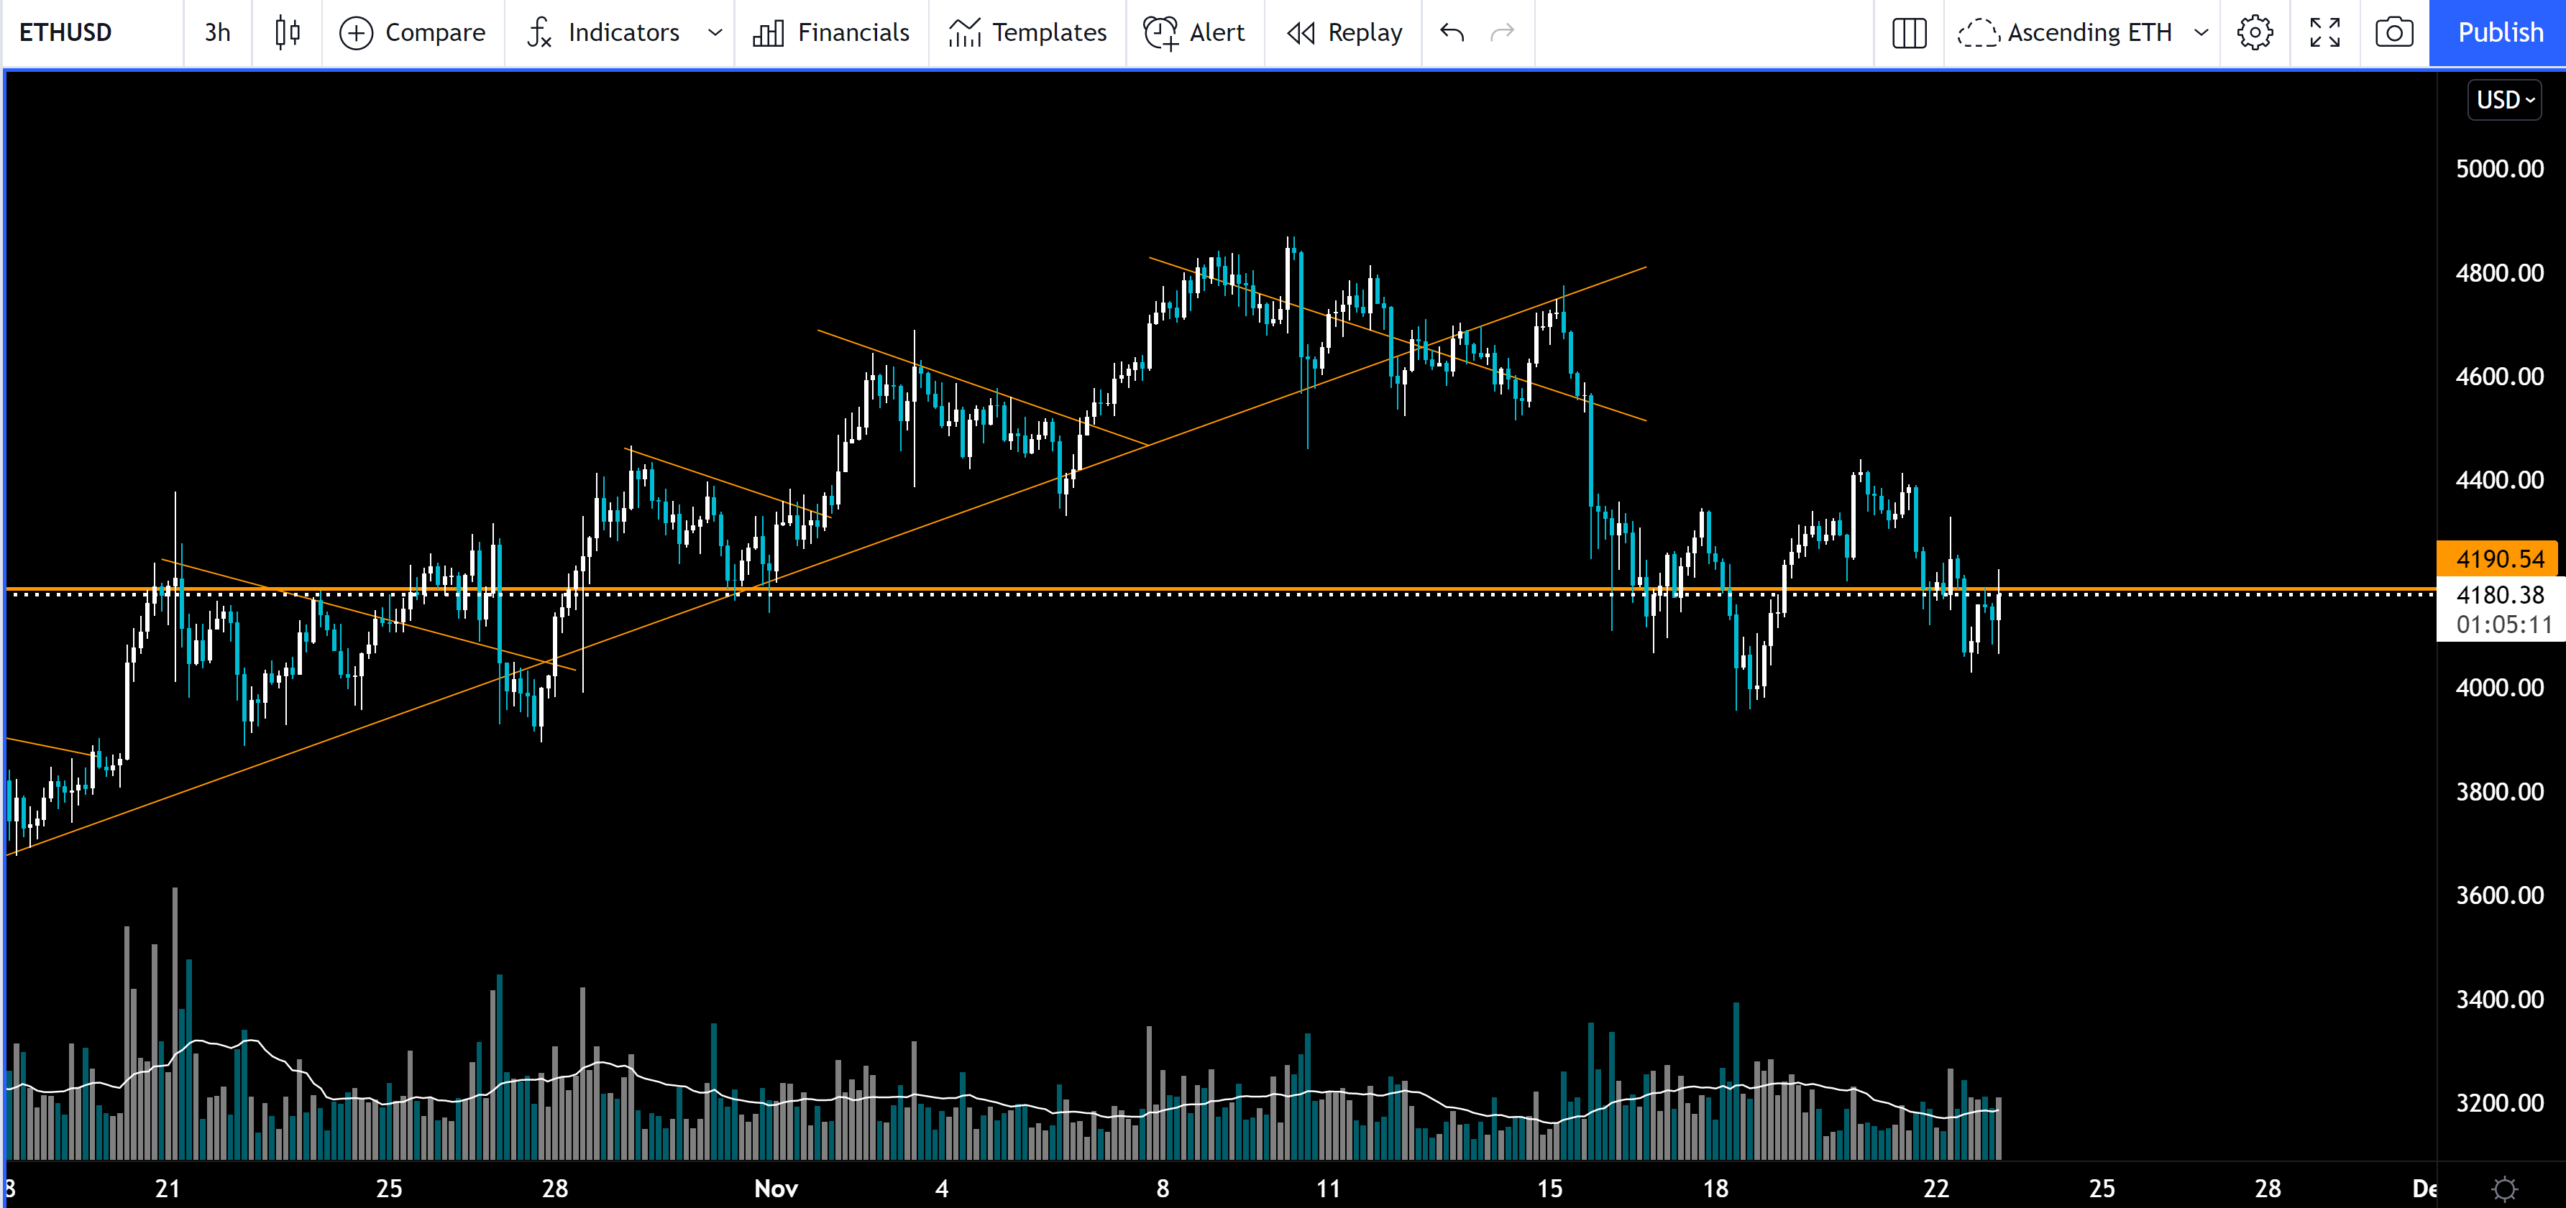Open the Indicators dialog
The height and width of the screenshot is (1208, 2566).
[604, 33]
